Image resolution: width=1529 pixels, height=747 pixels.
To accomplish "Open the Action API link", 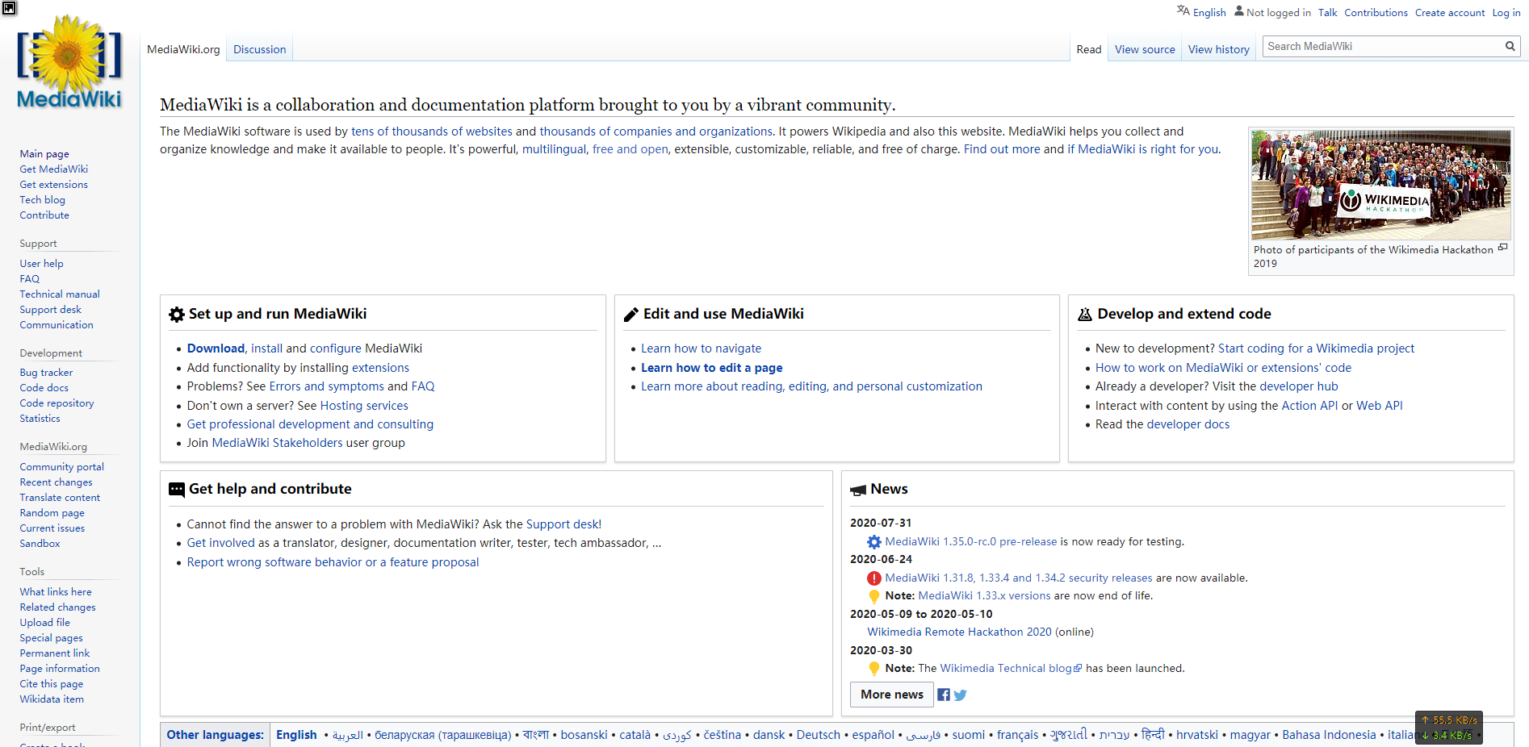I will tap(1310, 406).
